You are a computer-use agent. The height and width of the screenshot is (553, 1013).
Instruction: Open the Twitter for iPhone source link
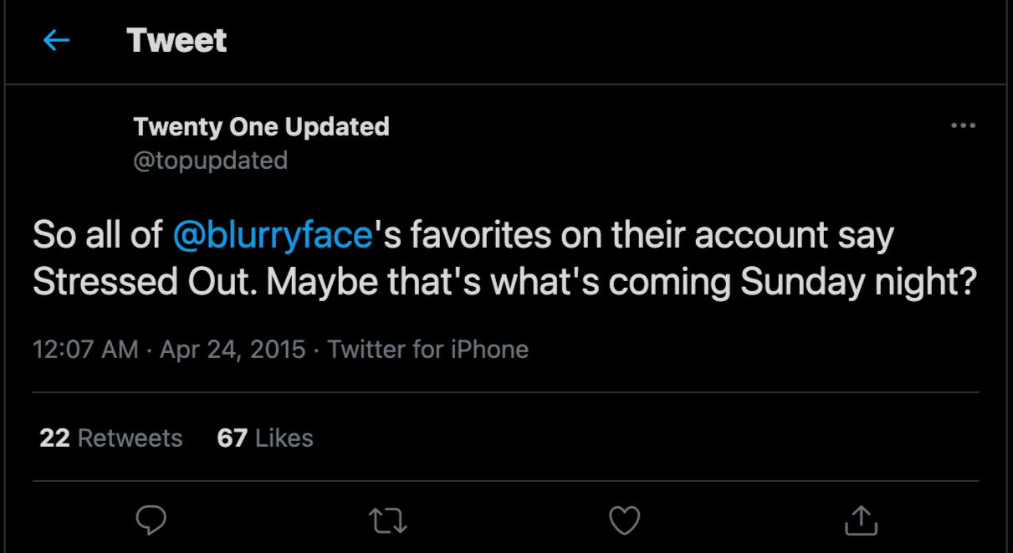(427, 349)
